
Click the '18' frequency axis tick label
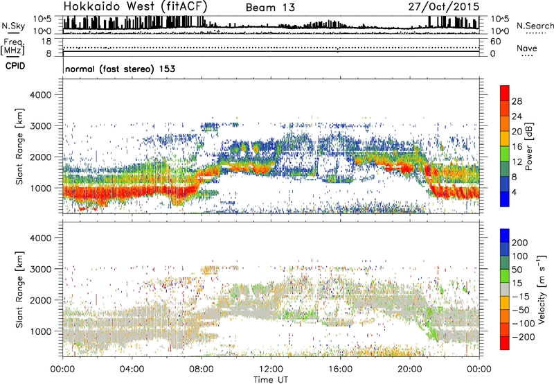point(46,42)
